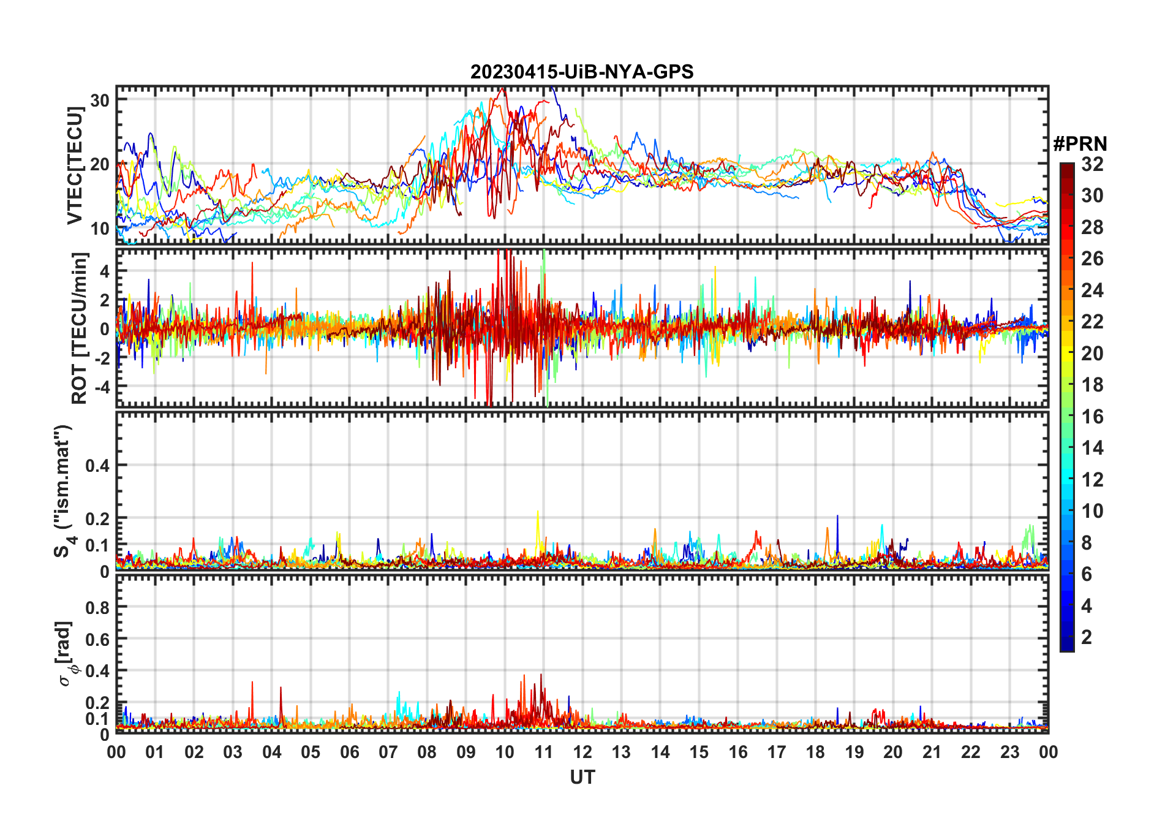Screen dimensions: 1165x815
Task: Click tick label 0.4 on S4 axis
Action: (x=97, y=466)
